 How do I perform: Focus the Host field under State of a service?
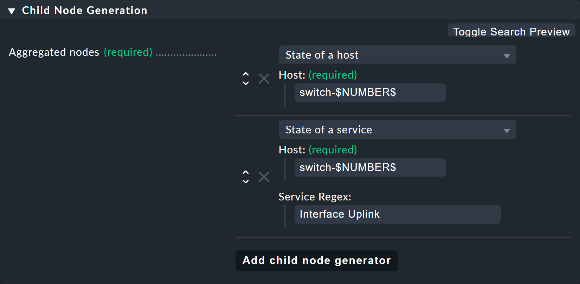(x=370, y=167)
